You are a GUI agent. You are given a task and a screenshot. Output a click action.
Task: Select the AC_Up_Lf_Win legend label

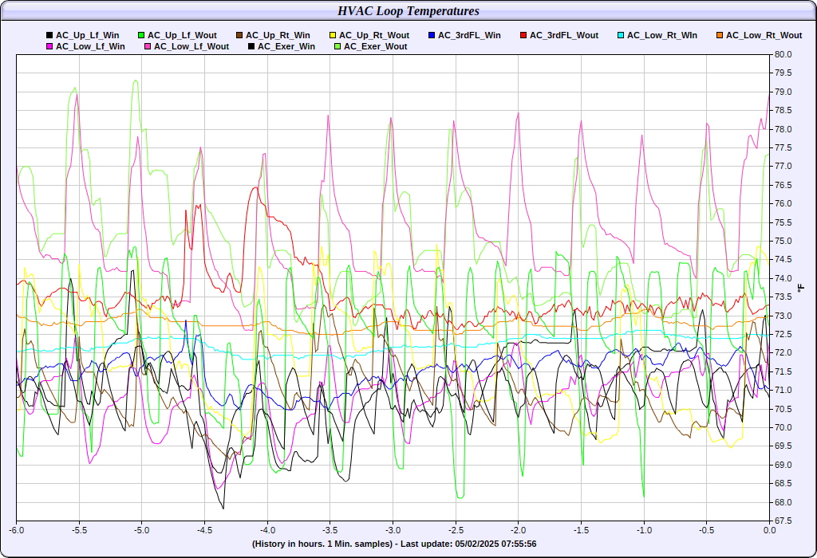coord(88,35)
